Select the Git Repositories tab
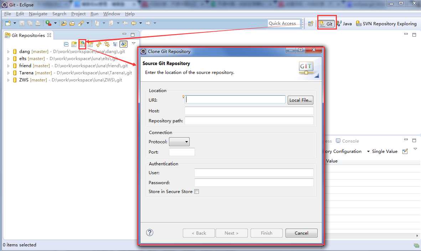This screenshot has width=421, height=251. point(28,35)
